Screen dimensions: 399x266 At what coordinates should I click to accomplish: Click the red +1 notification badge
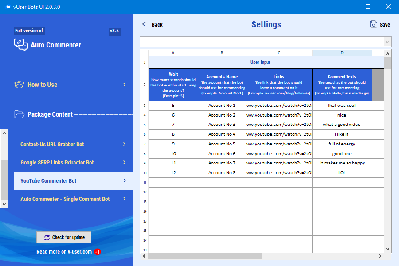point(97,252)
